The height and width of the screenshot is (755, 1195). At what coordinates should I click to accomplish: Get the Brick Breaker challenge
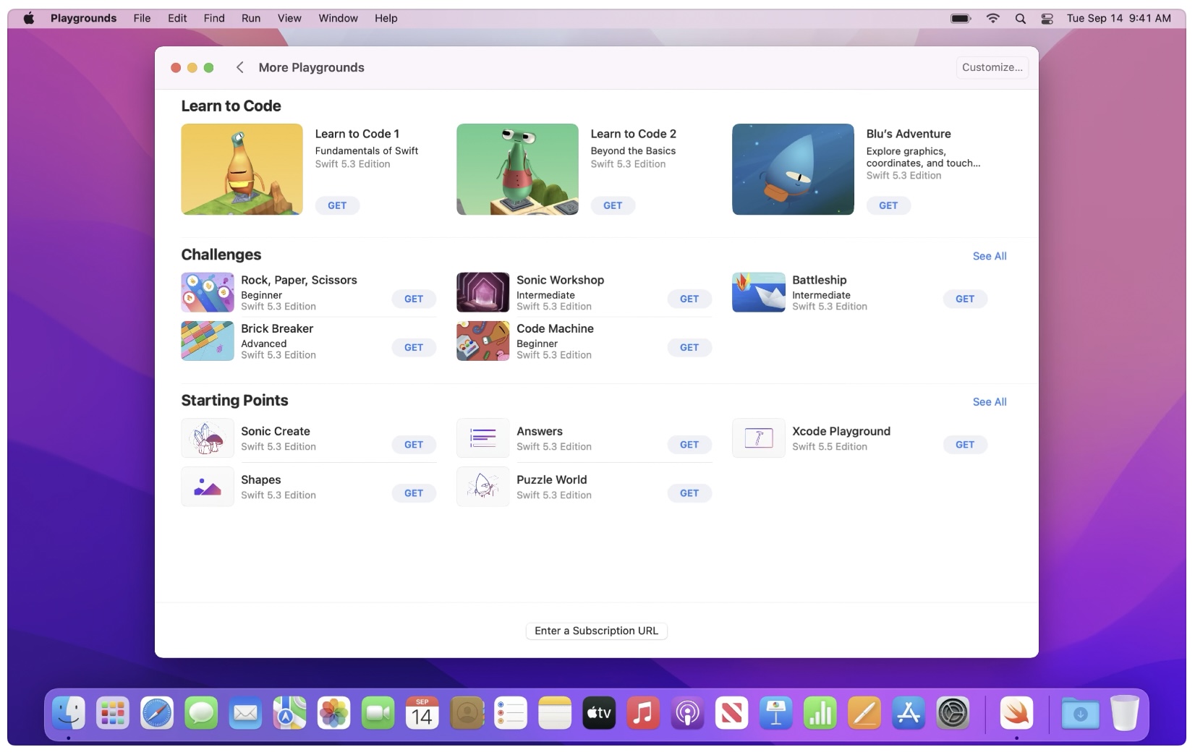[414, 347]
